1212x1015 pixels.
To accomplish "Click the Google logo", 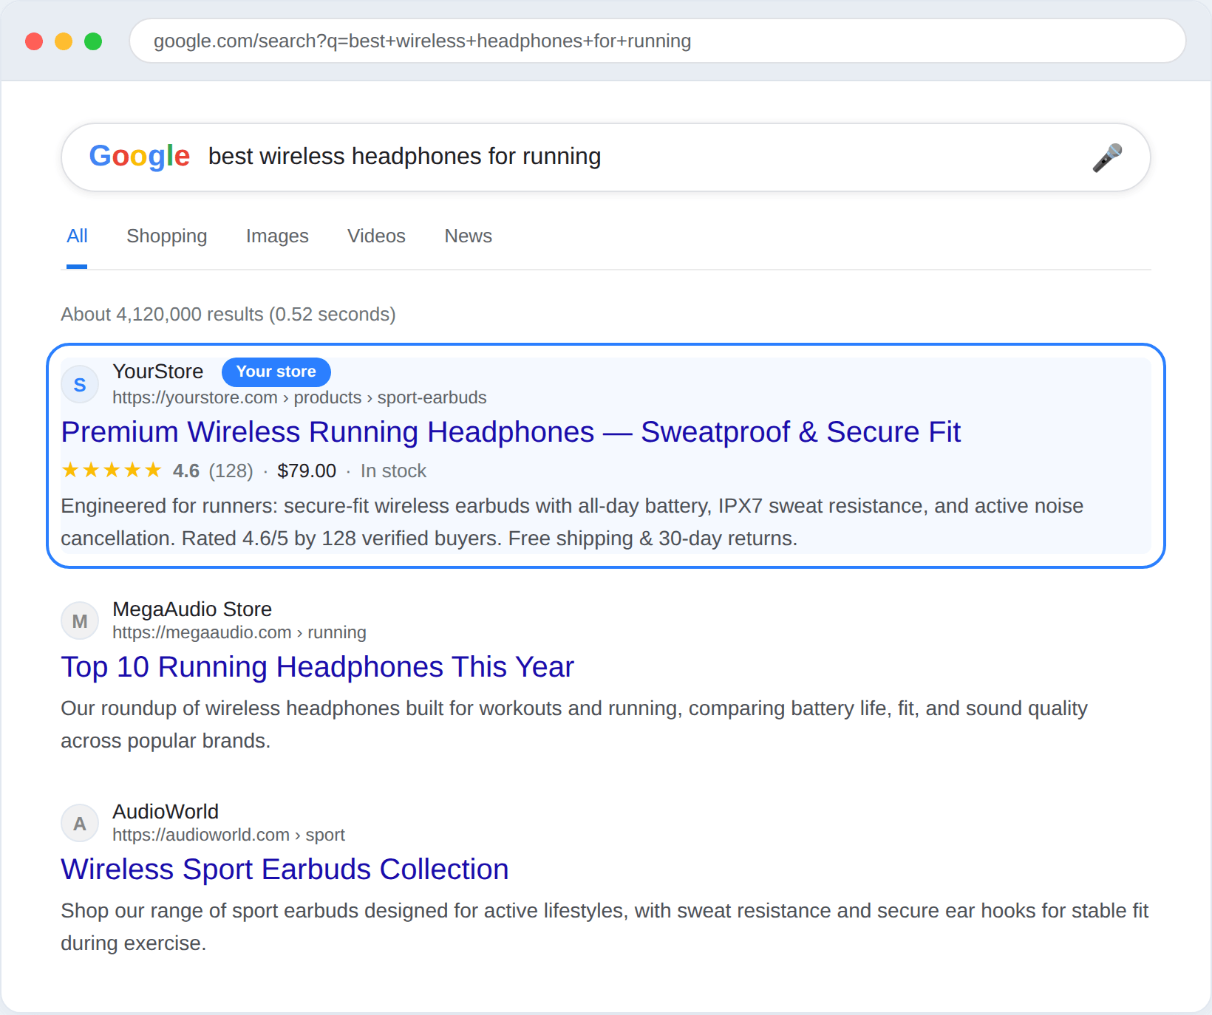I will click(140, 157).
